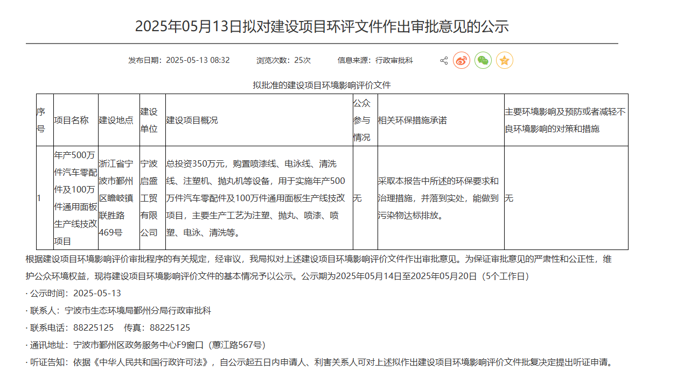Click the view count 浏览次数：25次

point(283,60)
